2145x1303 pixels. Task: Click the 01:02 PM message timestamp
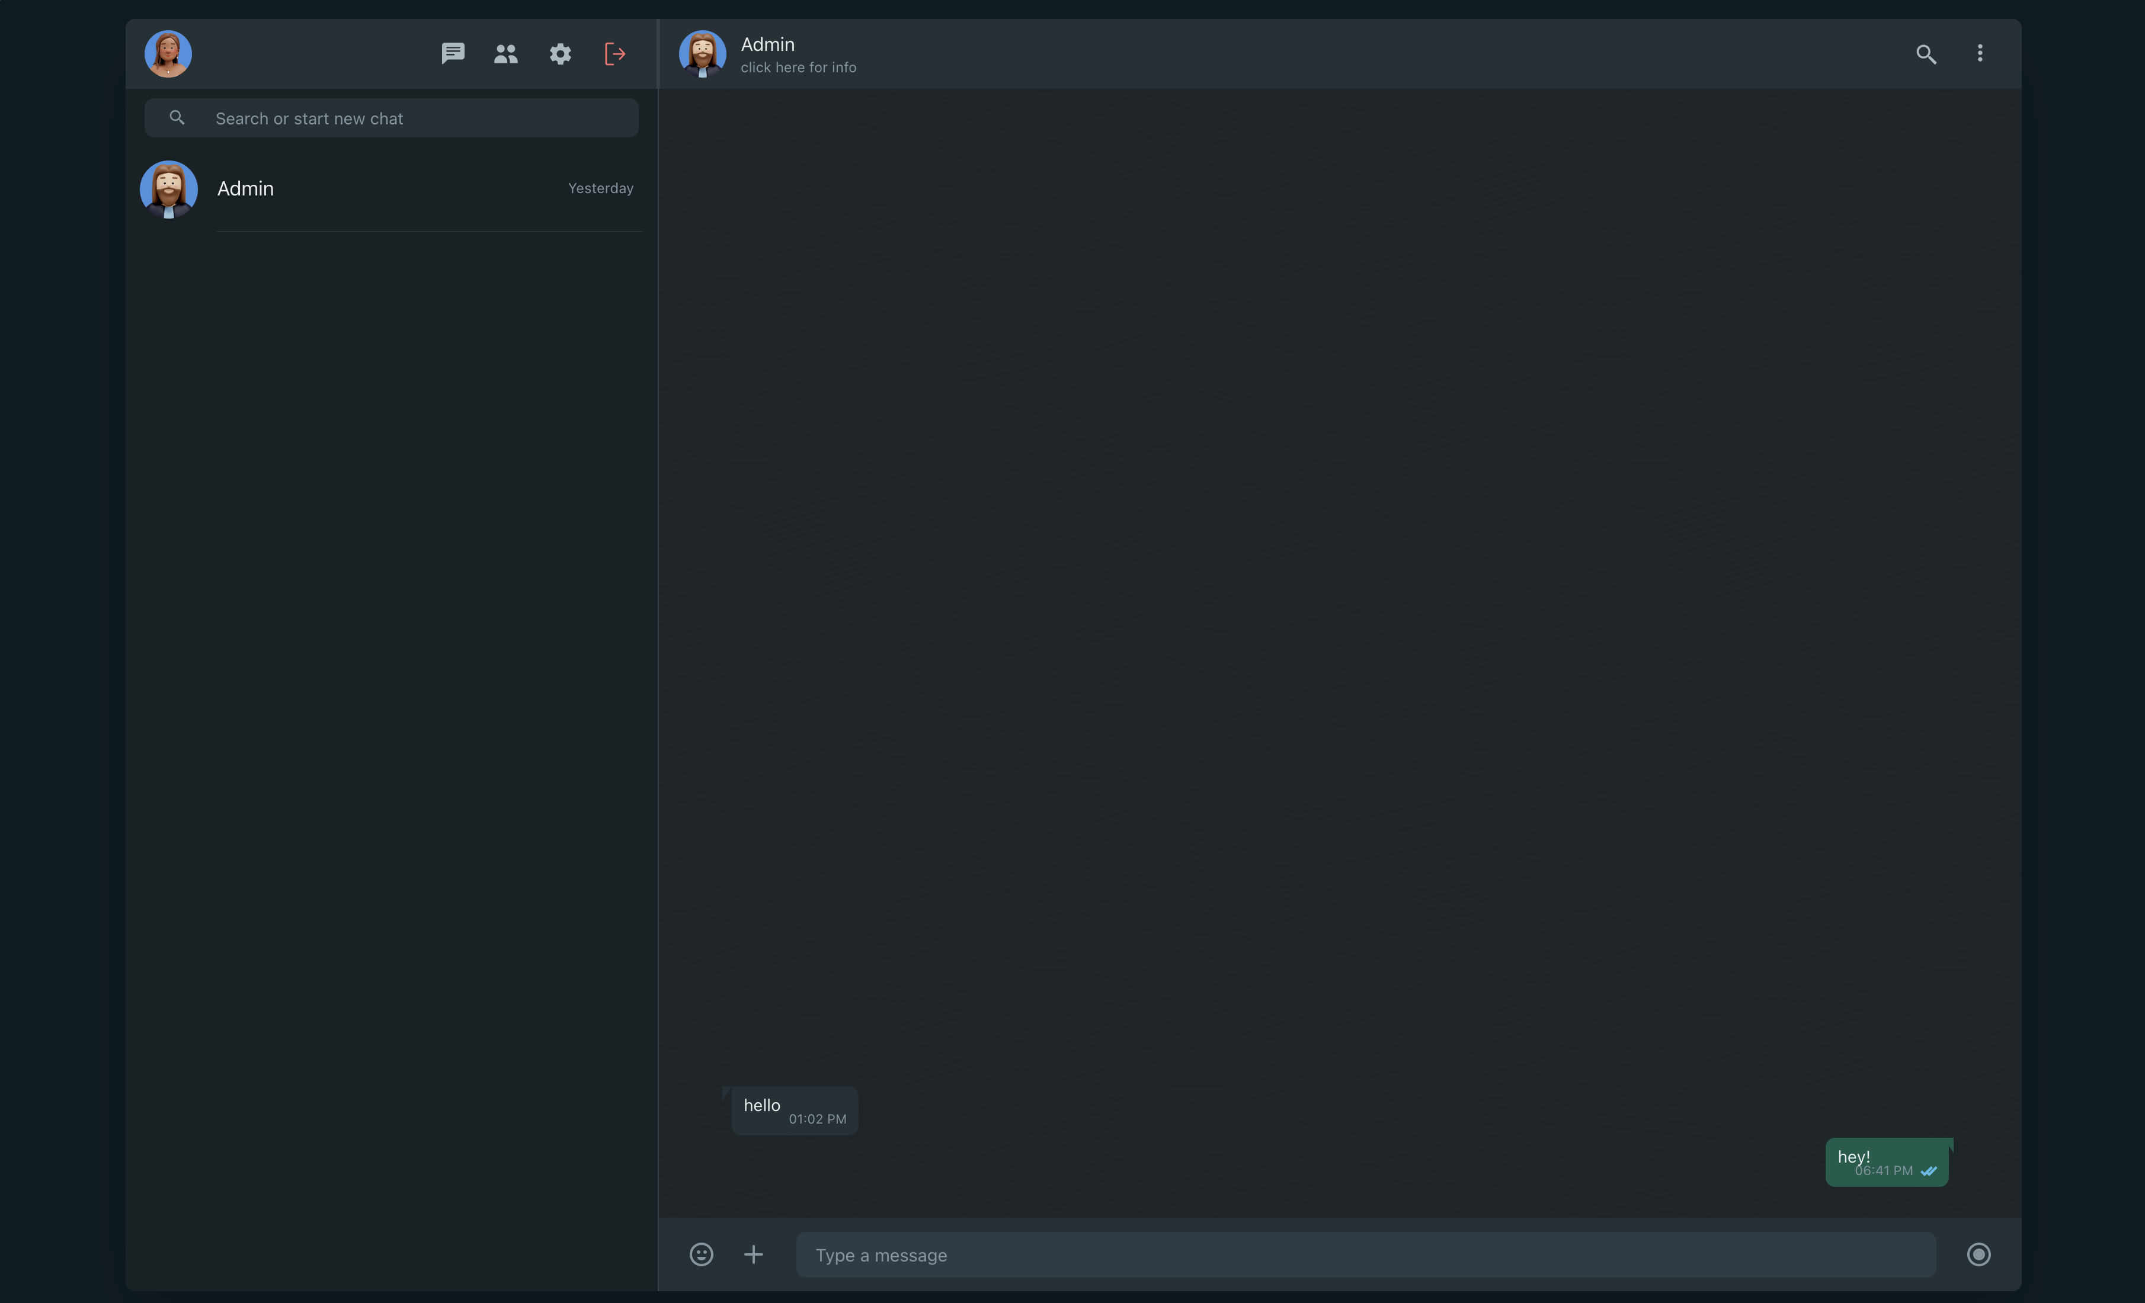pos(818,1119)
